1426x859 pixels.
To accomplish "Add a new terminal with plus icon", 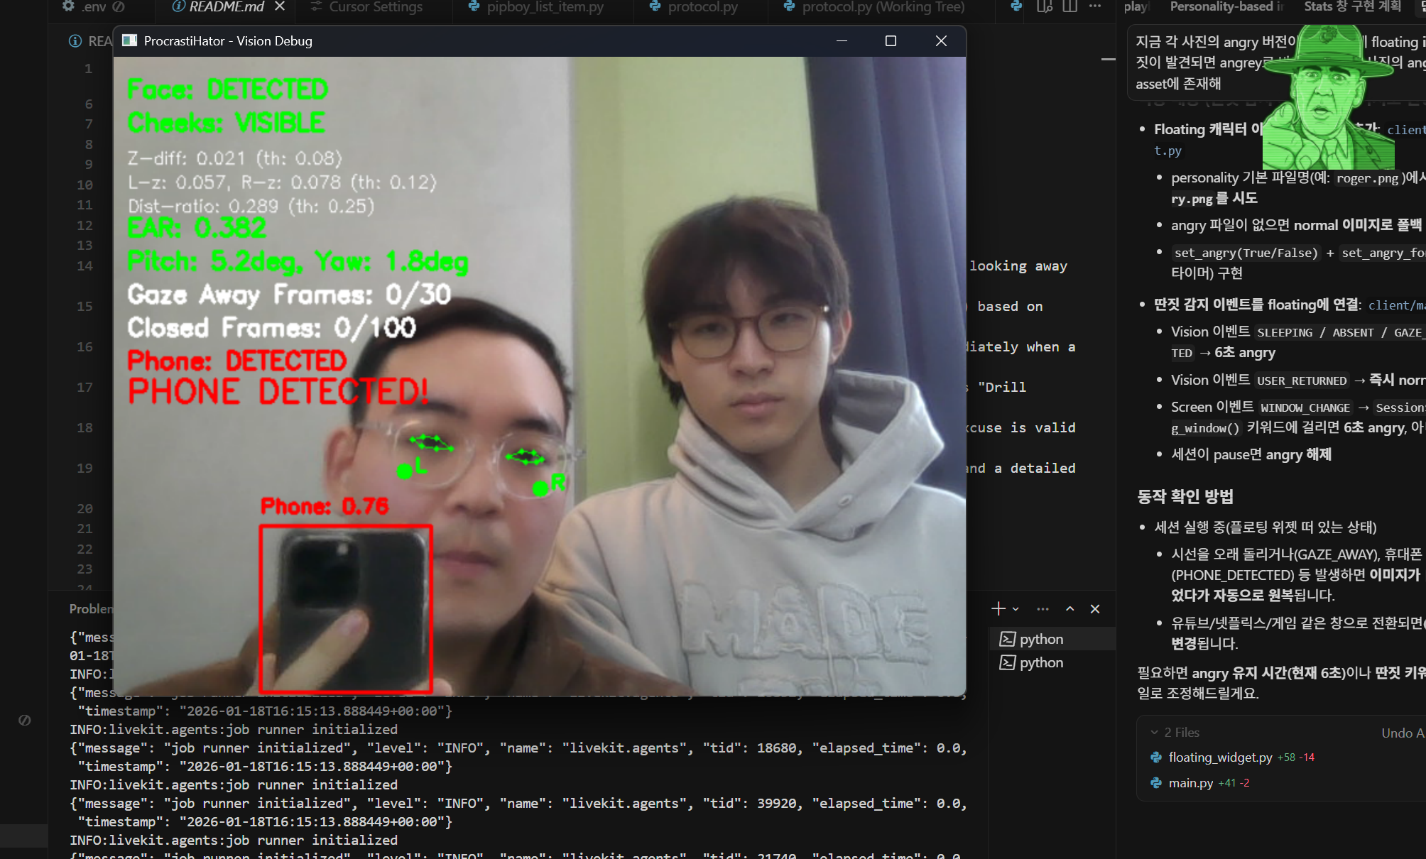I will [x=998, y=609].
